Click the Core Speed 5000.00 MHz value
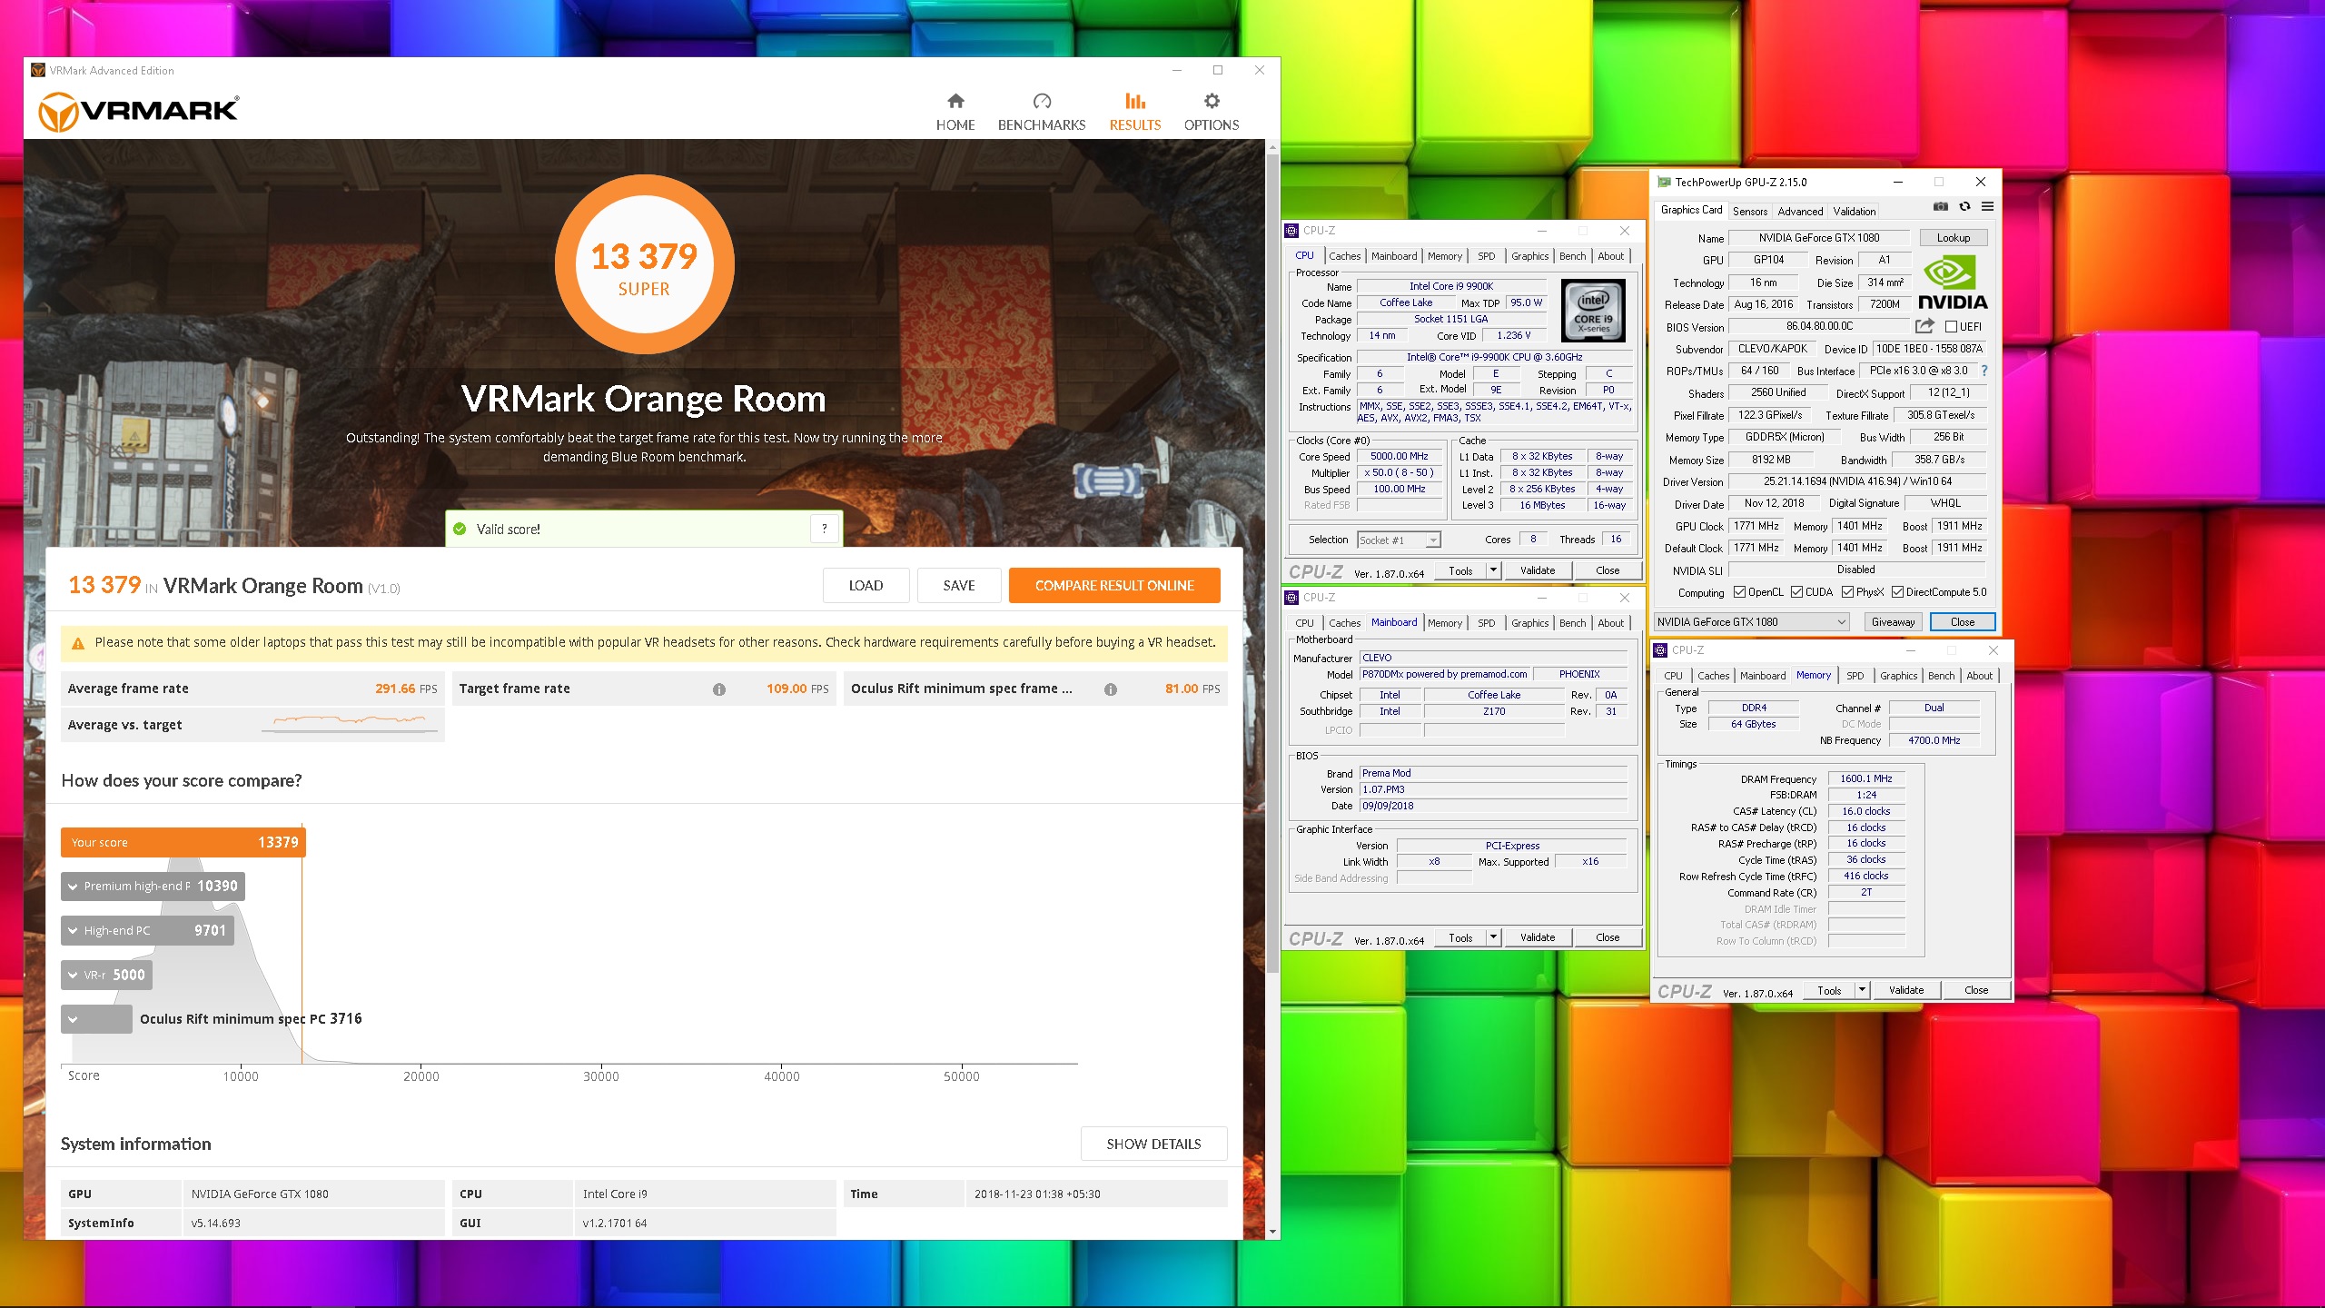2325x1308 pixels. 1400,457
